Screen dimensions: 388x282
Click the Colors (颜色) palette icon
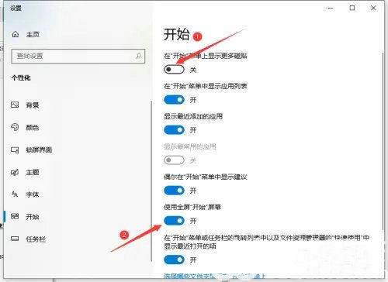click(15, 127)
